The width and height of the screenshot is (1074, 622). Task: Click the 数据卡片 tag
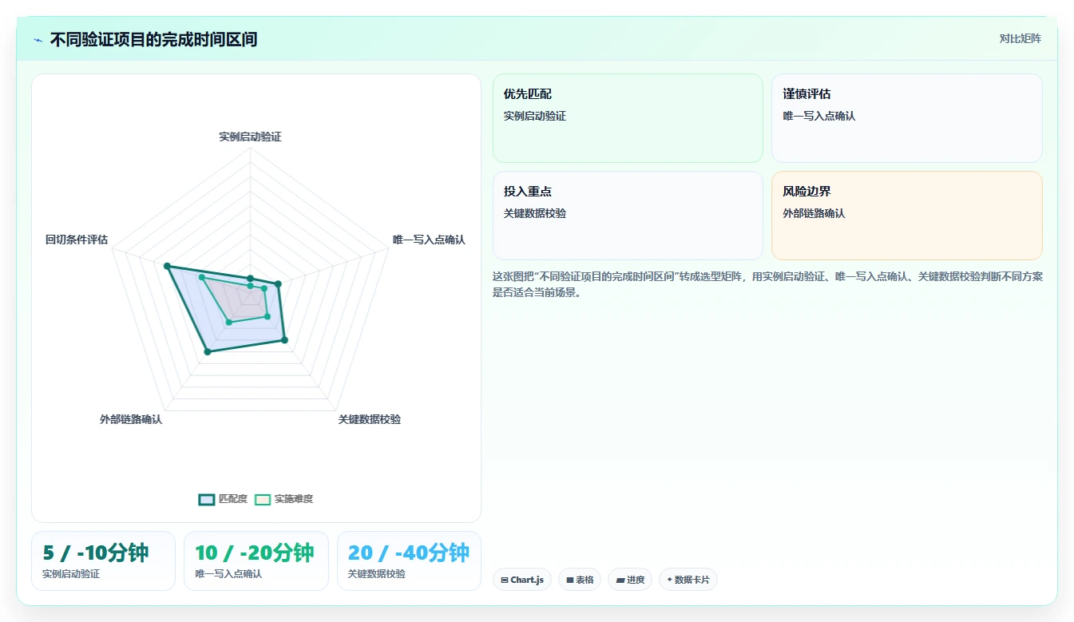(x=688, y=580)
